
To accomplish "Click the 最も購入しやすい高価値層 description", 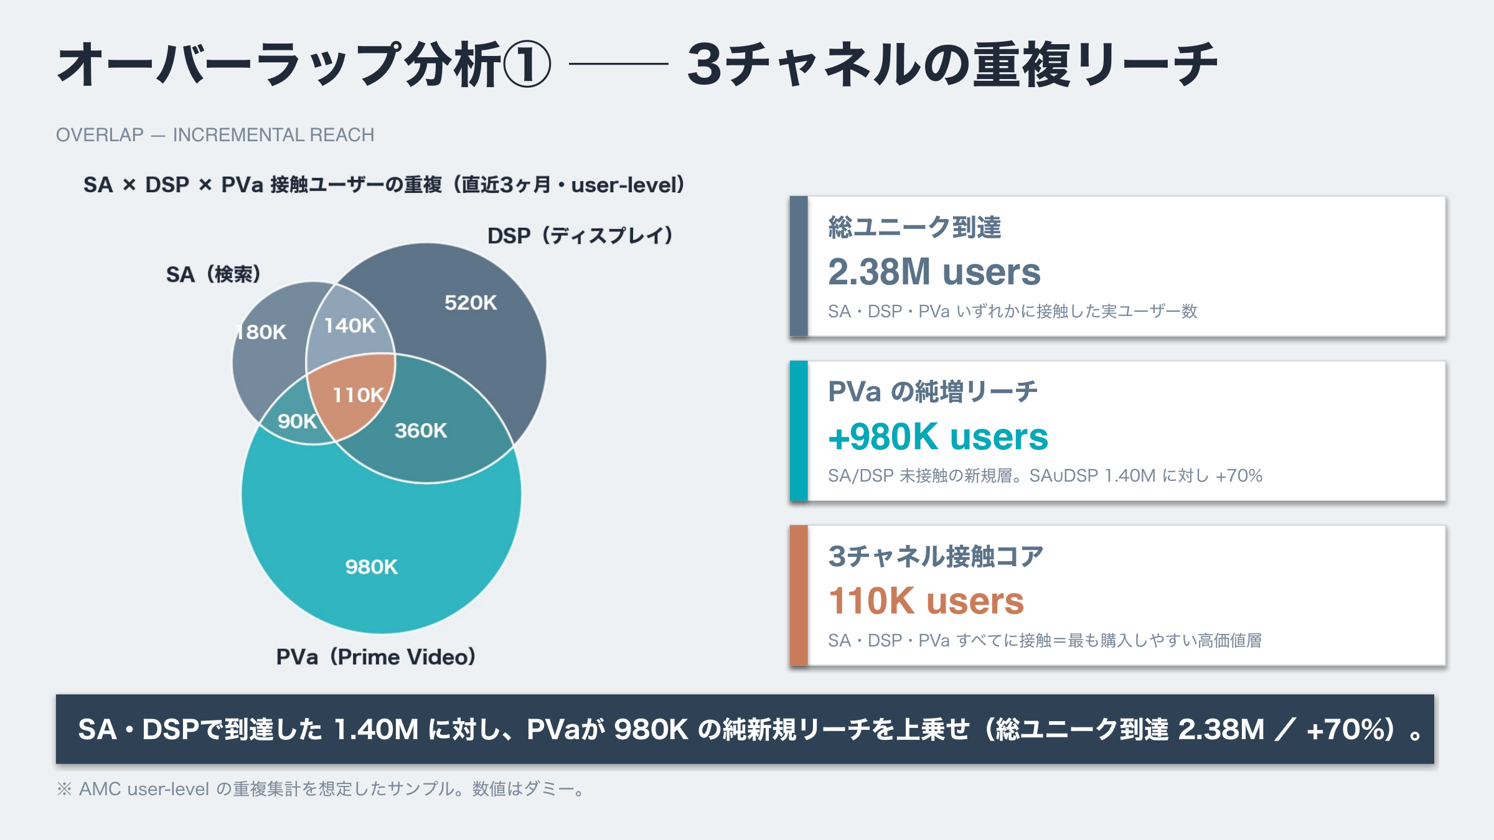I will click(1045, 640).
